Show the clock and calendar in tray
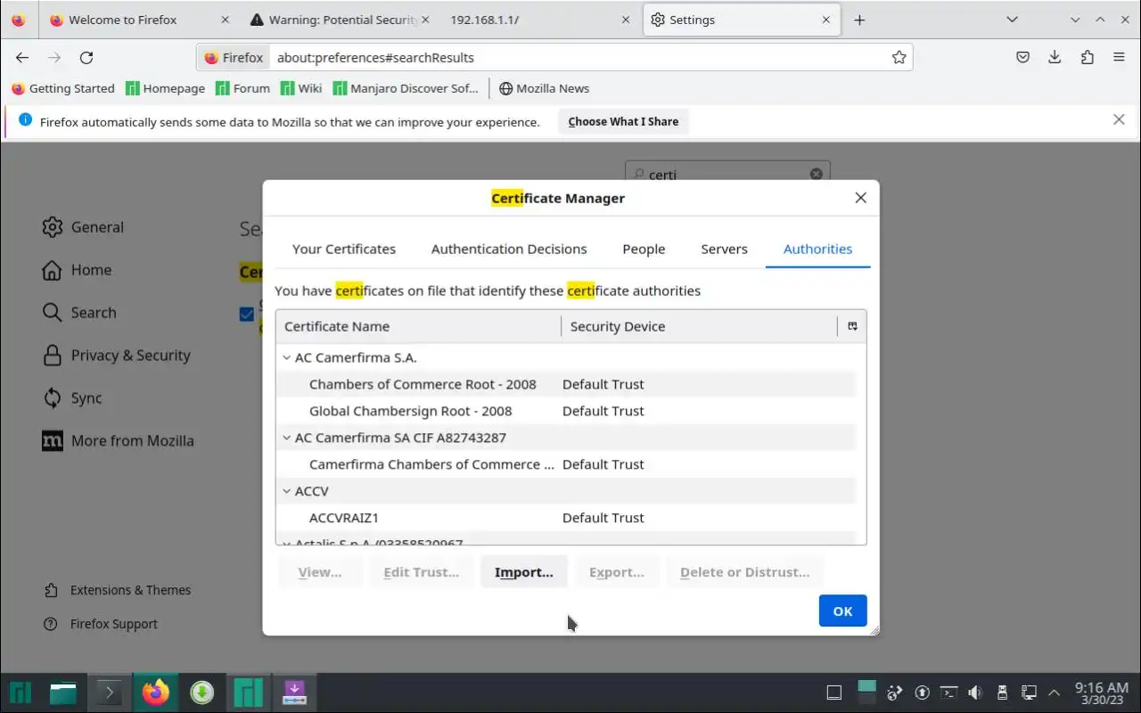 coord(1101,693)
